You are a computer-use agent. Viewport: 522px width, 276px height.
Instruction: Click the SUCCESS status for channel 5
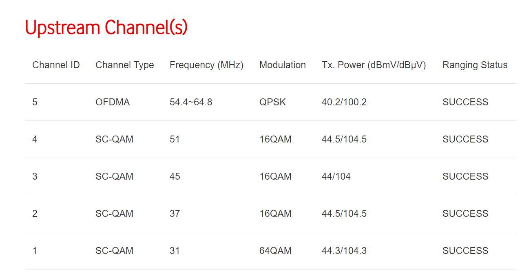coord(465,102)
